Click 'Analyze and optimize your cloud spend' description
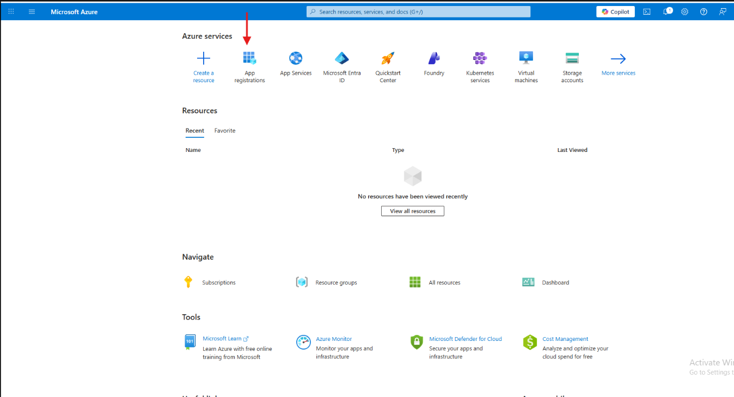 576,352
